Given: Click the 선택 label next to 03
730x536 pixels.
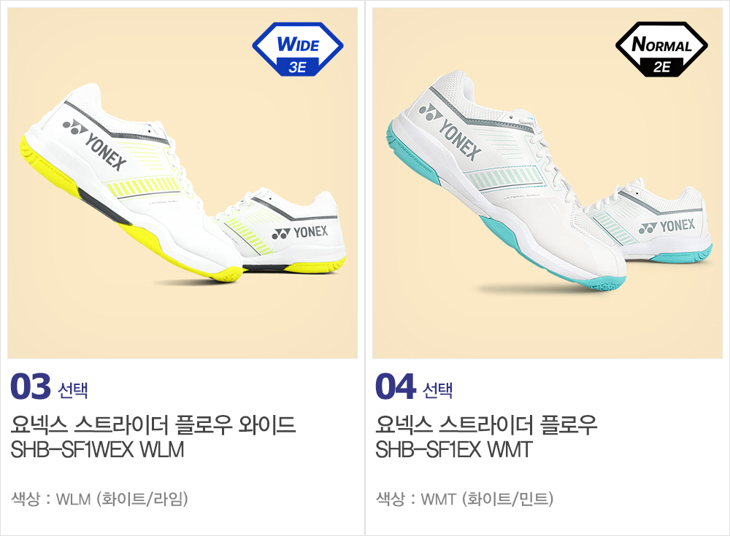Looking at the screenshot, I should (x=72, y=390).
